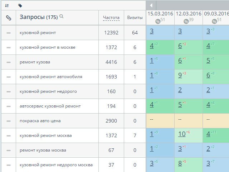The height and width of the screenshot is (172, 229).
Task: Click dash icon for кузовной ремонт в москве
Action: (9, 48)
